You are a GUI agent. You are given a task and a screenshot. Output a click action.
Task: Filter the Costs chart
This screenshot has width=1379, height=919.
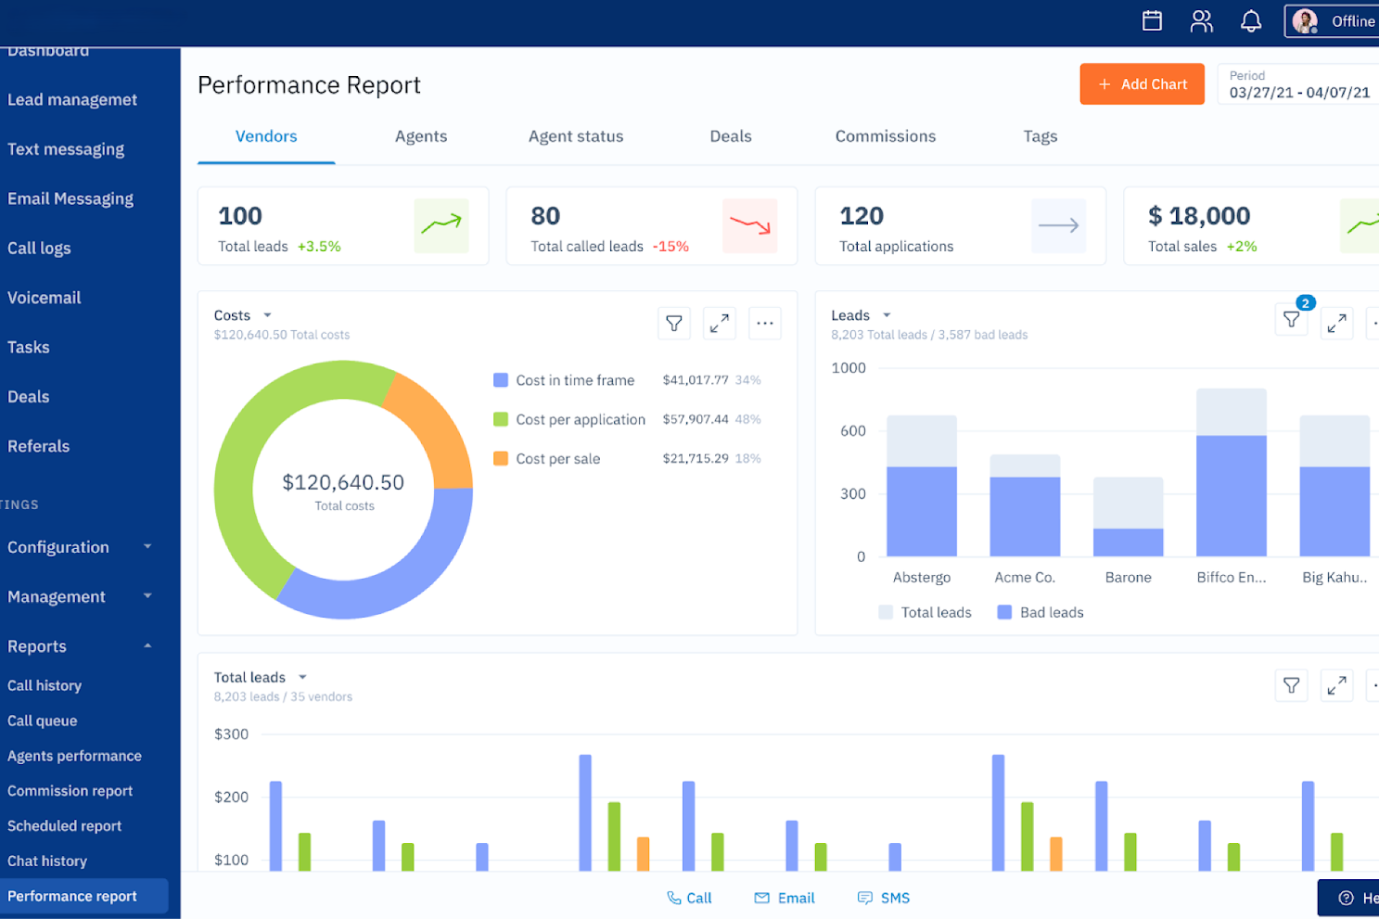pyautogui.click(x=674, y=323)
